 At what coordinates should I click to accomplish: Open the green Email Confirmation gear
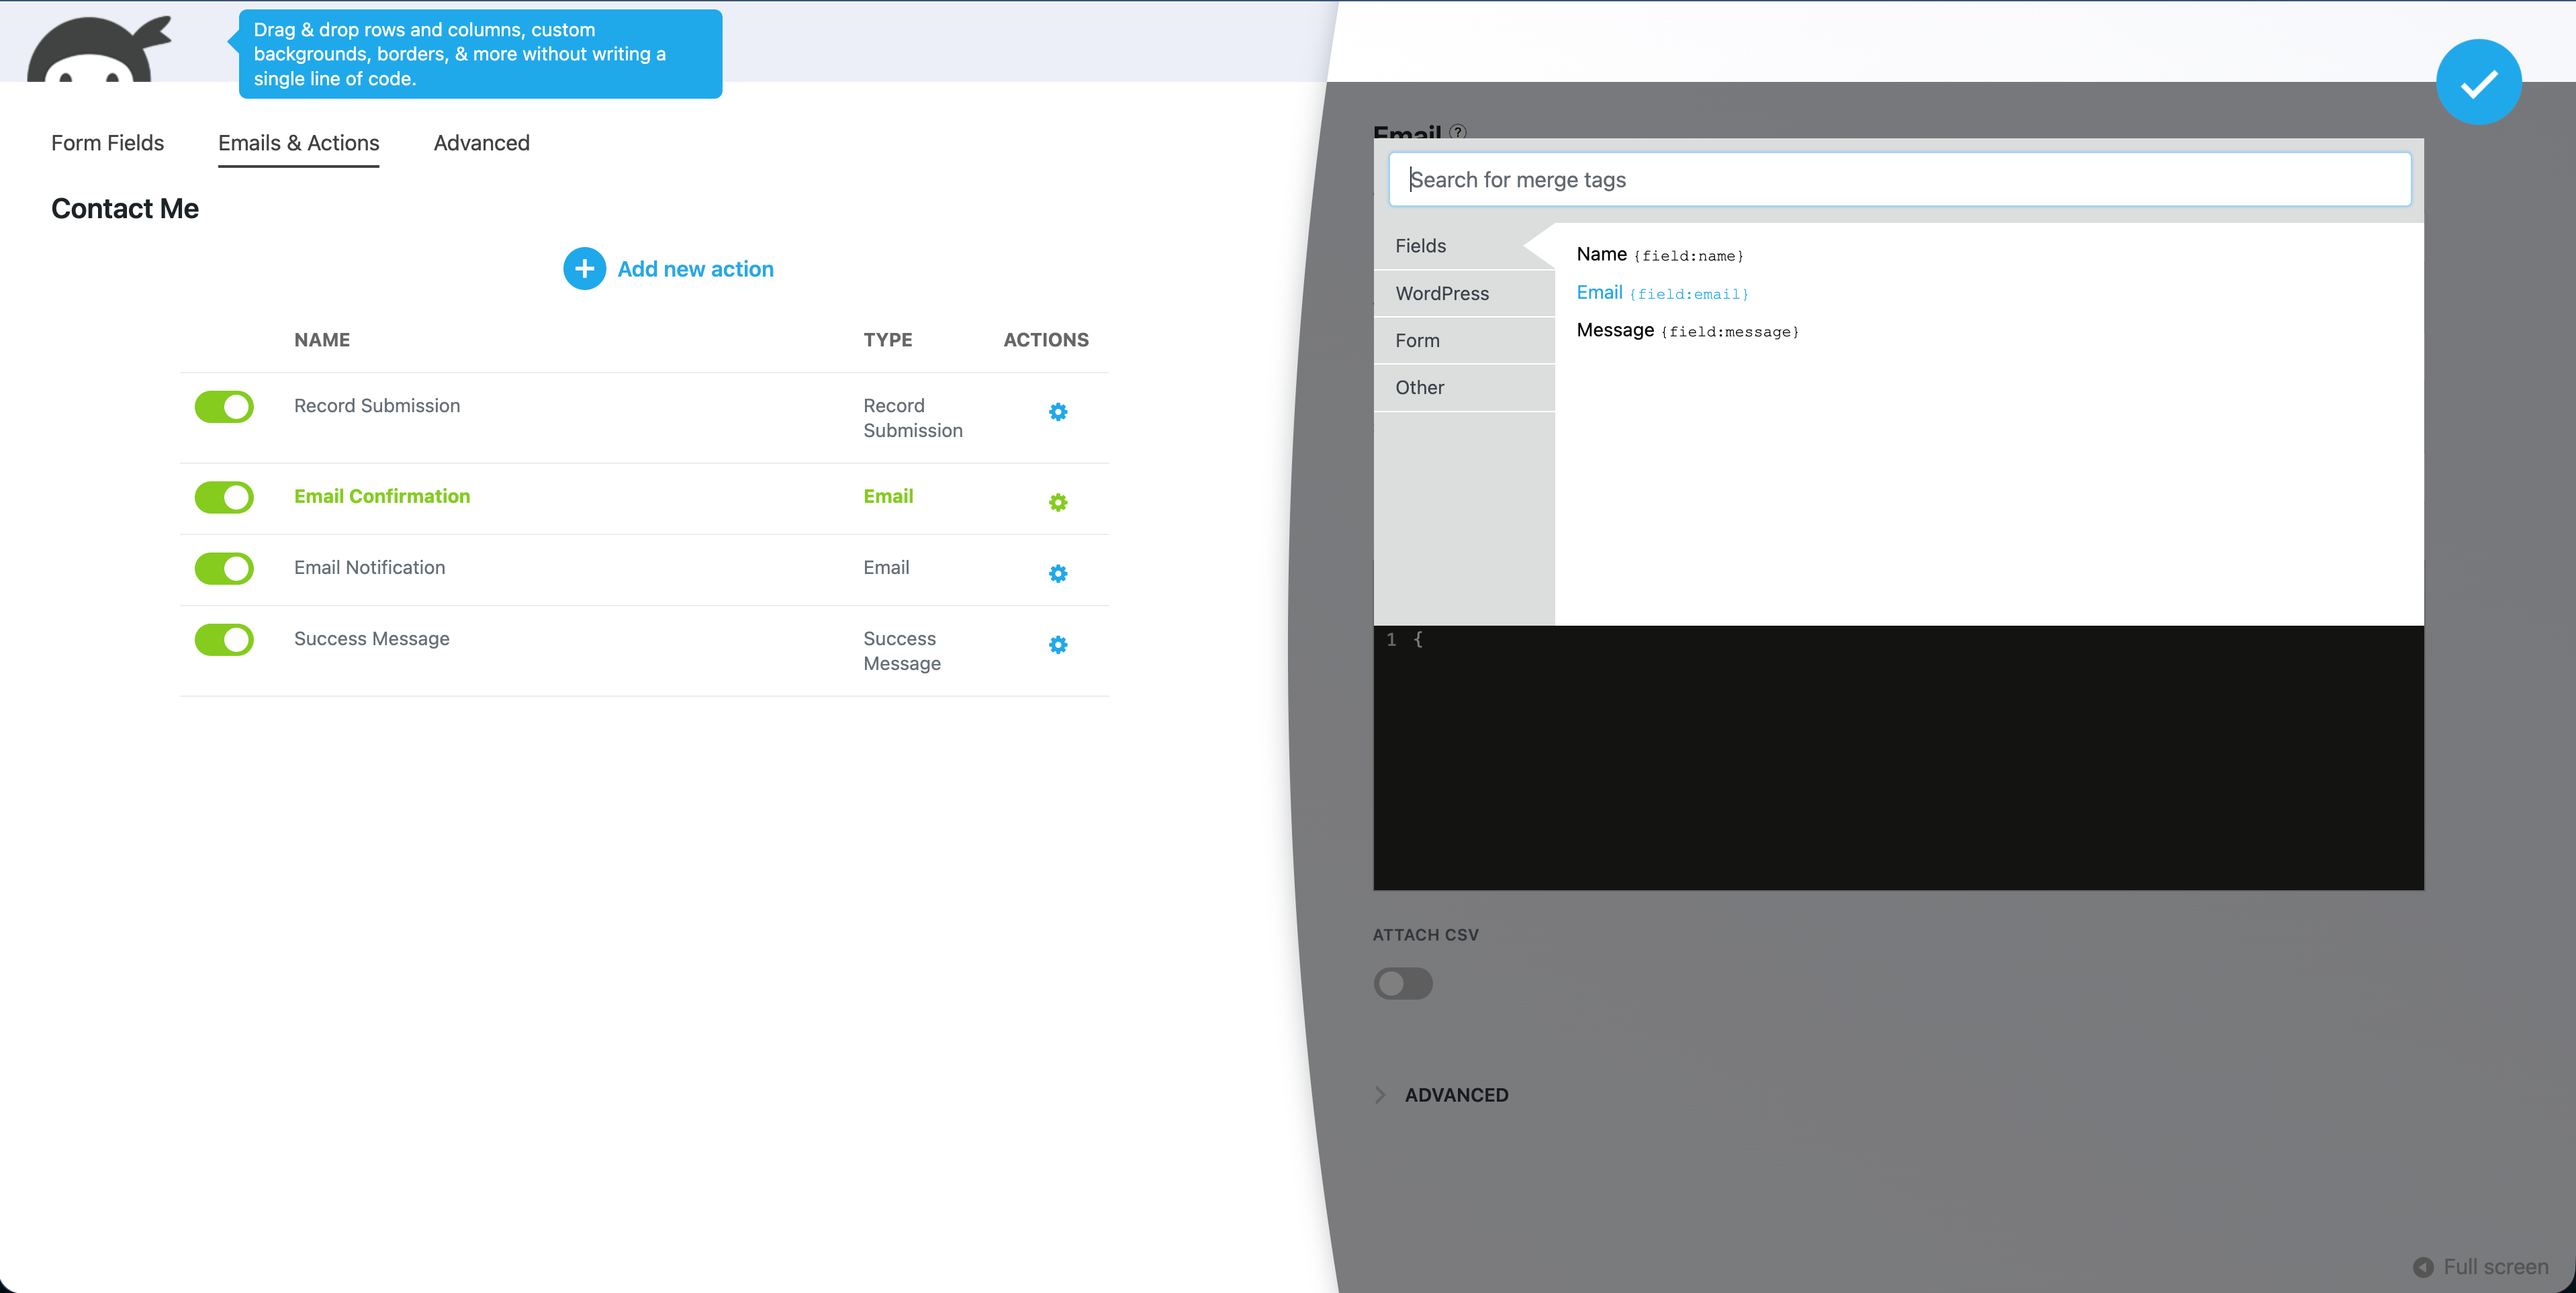tap(1057, 502)
